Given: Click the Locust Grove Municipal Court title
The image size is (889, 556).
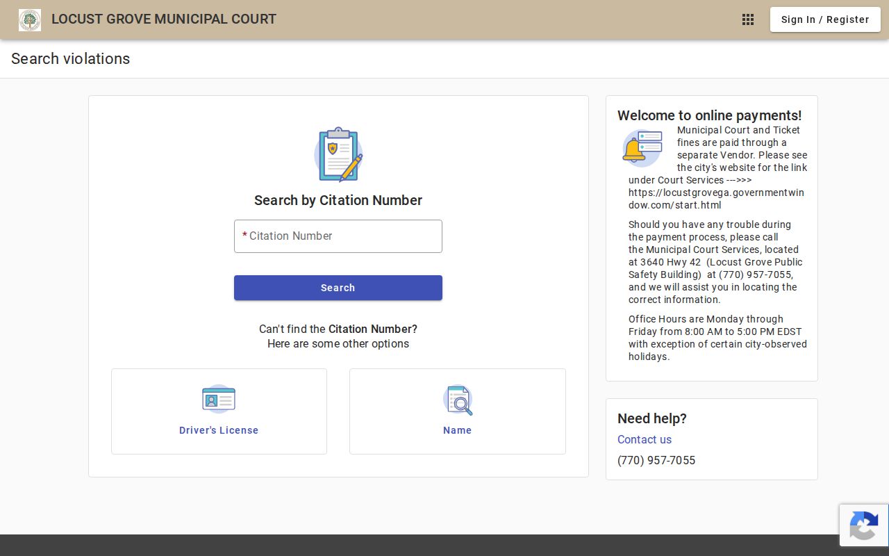Looking at the screenshot, I should 164,19.
